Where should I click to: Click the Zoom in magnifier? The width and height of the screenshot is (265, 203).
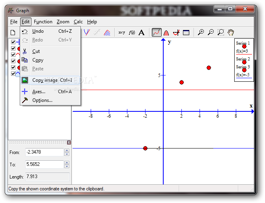[201, 32]
